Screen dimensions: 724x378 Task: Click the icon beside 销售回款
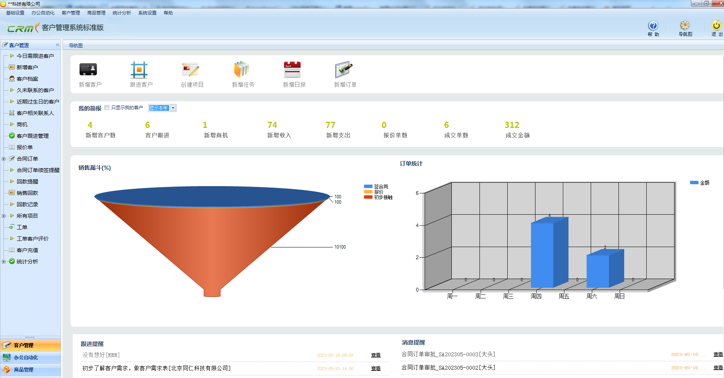pos(12,193)
